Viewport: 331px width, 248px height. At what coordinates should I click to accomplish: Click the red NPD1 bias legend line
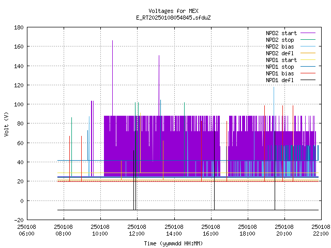click(308, 73)
